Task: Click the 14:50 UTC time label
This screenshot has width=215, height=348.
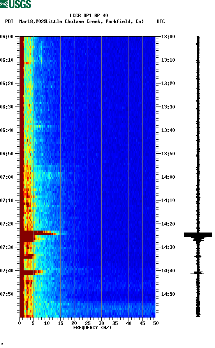Action: point(168,294)
